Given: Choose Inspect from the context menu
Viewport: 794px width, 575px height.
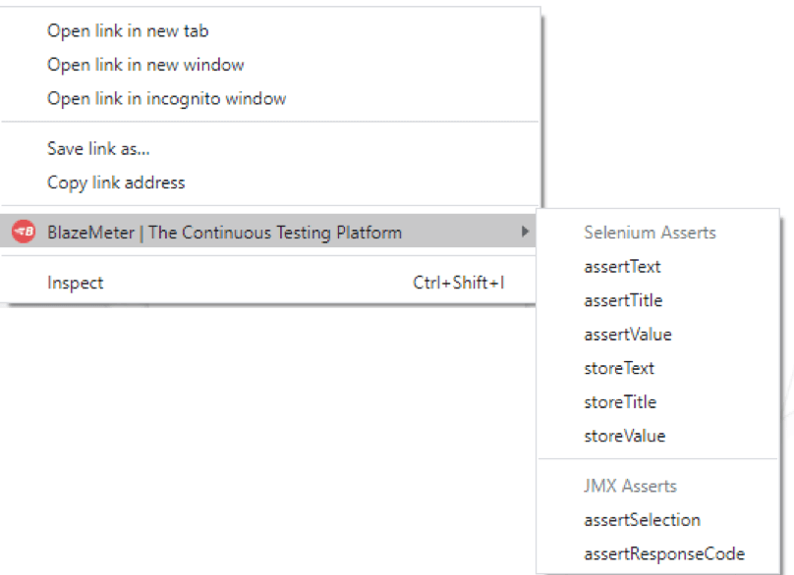Looking at the screenshot, I should pyautogui.click(x=75, y=283).
